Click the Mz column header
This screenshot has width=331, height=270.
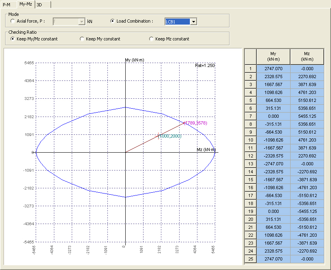[307, 56]
